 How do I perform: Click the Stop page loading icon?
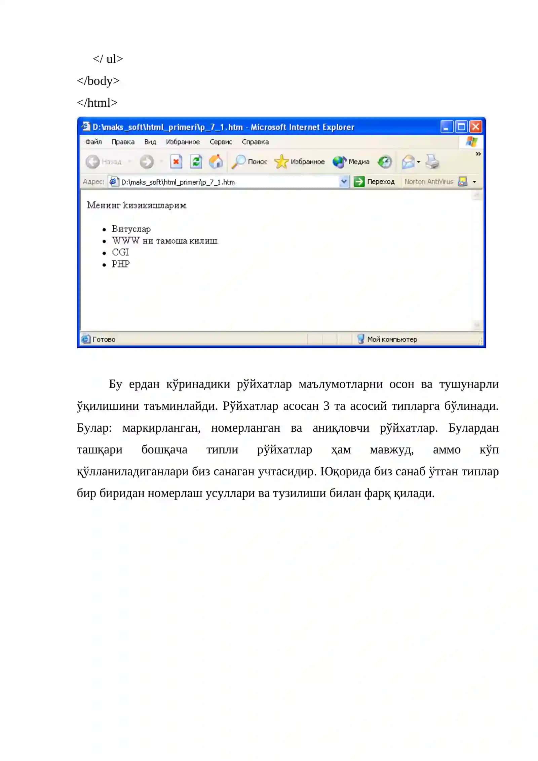176,162
